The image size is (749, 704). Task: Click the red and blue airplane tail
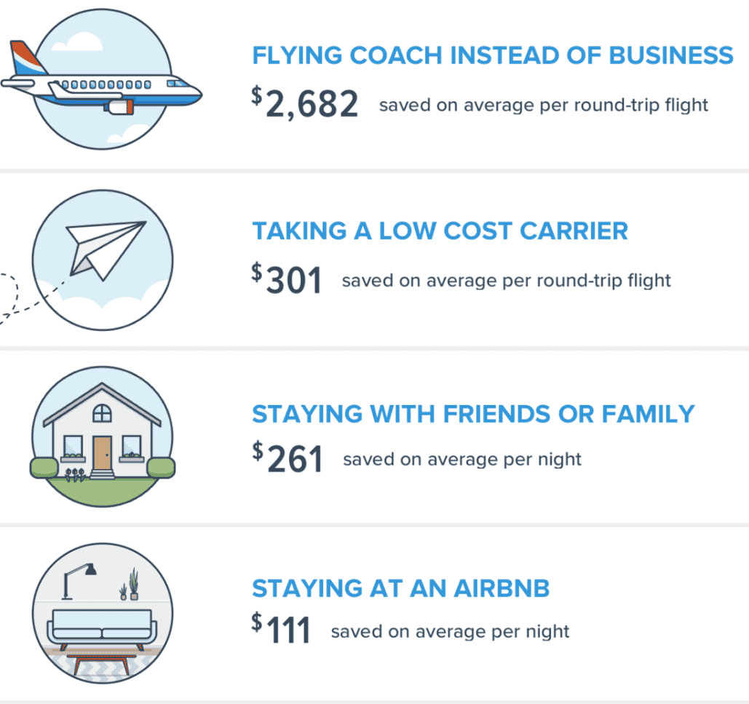click(x=28, y=60)
